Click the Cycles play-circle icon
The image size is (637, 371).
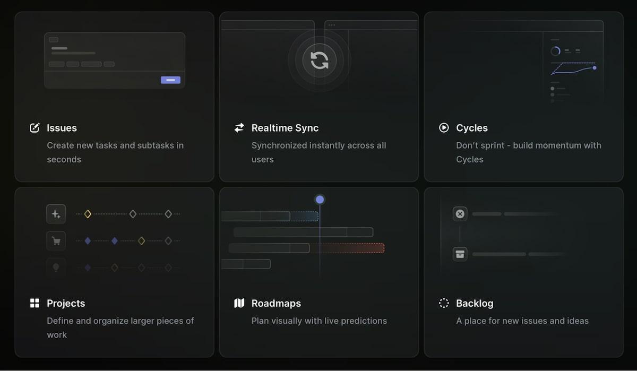point(444,128)
